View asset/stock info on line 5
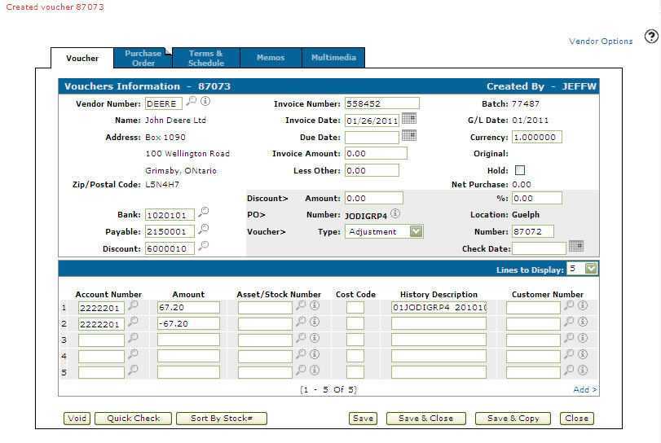 pyautogui.click(x=315, y=371)
